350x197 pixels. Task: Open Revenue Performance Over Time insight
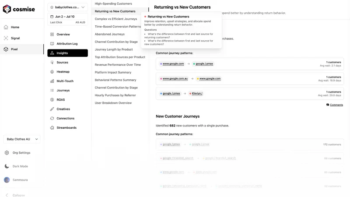pyautogui.click(x=118, y=65)
